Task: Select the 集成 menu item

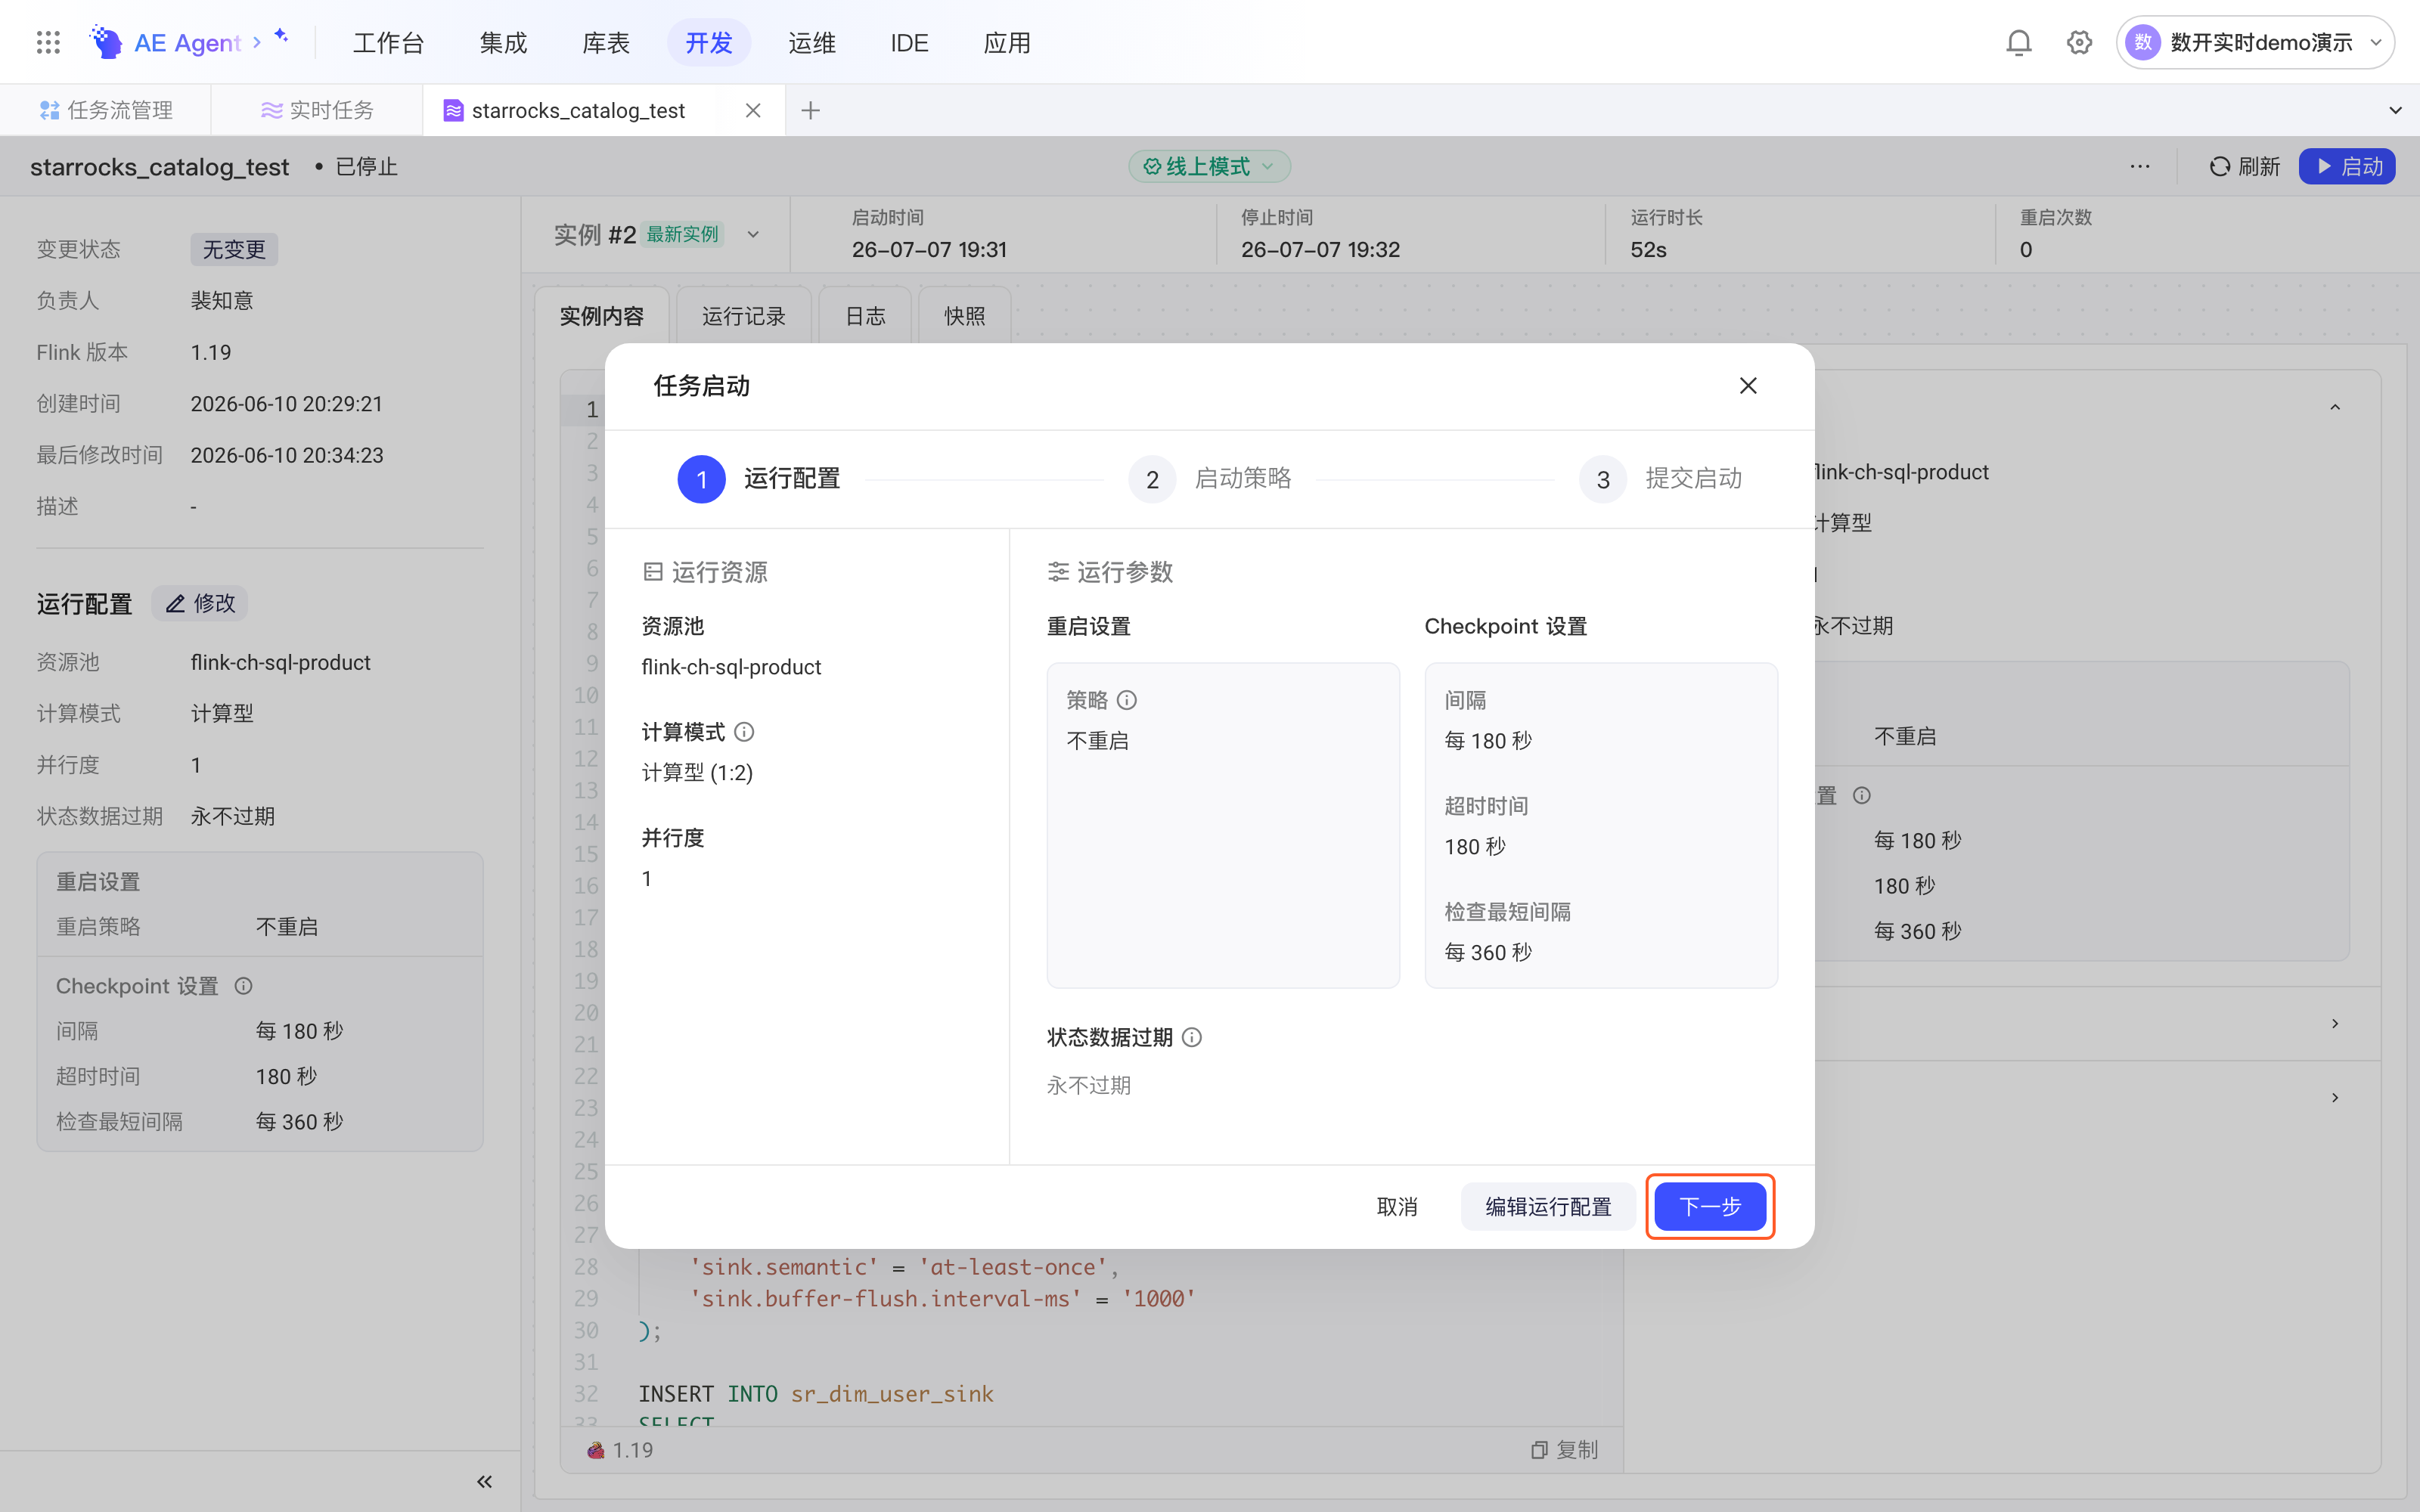Action: 503,42
